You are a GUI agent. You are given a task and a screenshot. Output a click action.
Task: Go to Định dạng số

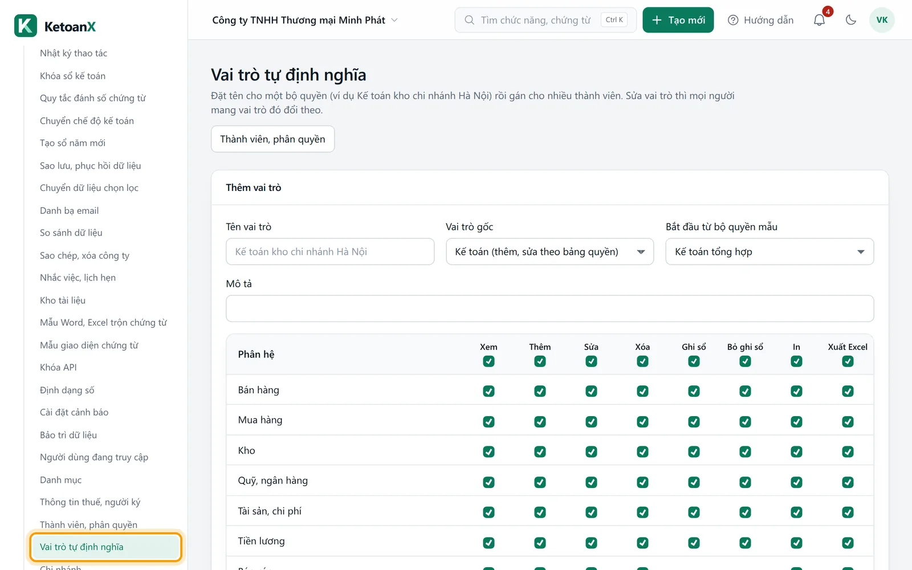point(67,390)
